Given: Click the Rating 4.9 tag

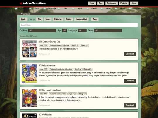Looking at the screenshot, I should [x=82, y=94].
